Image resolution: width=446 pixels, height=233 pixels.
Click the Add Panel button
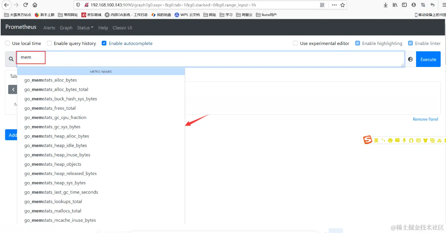11,135
